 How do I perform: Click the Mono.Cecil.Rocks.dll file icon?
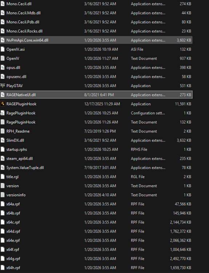pos(3,31)
